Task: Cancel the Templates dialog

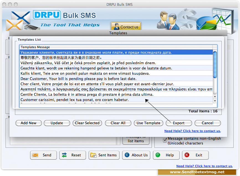Action: pos(208,123)
